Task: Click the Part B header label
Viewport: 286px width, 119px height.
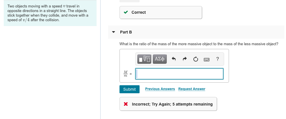Action: pos(126,32)
